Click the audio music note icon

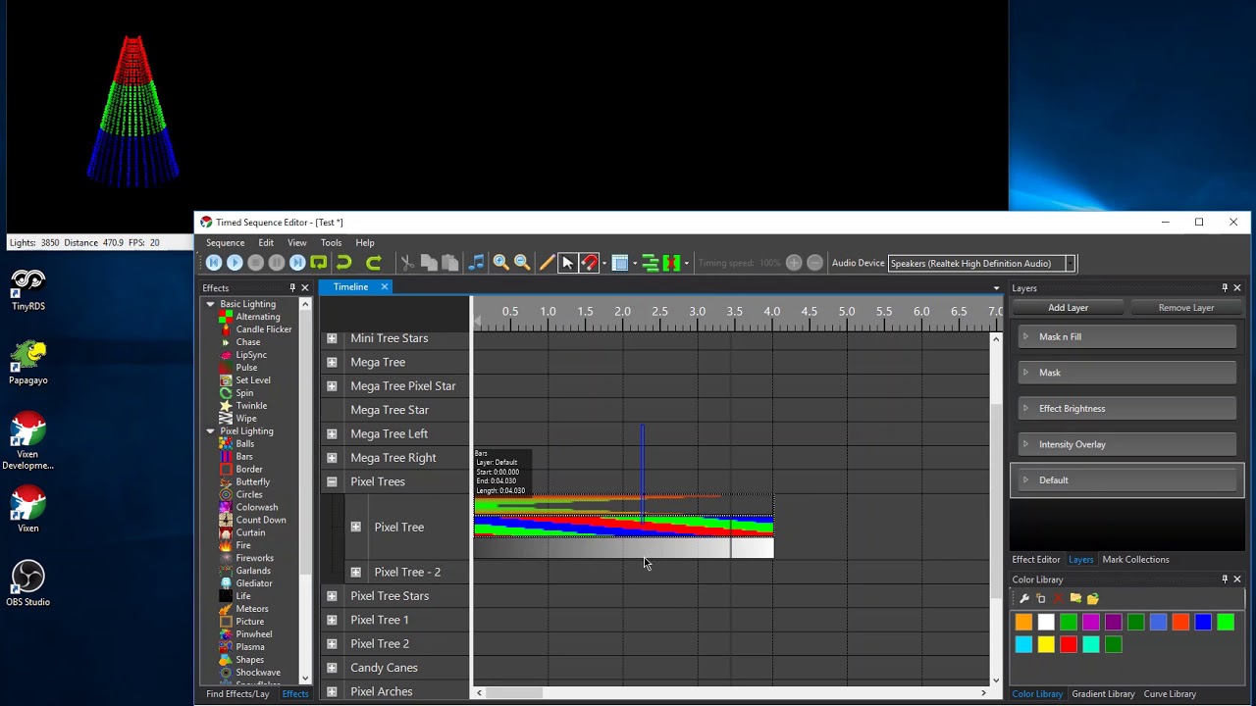click(x=476, y=263)
